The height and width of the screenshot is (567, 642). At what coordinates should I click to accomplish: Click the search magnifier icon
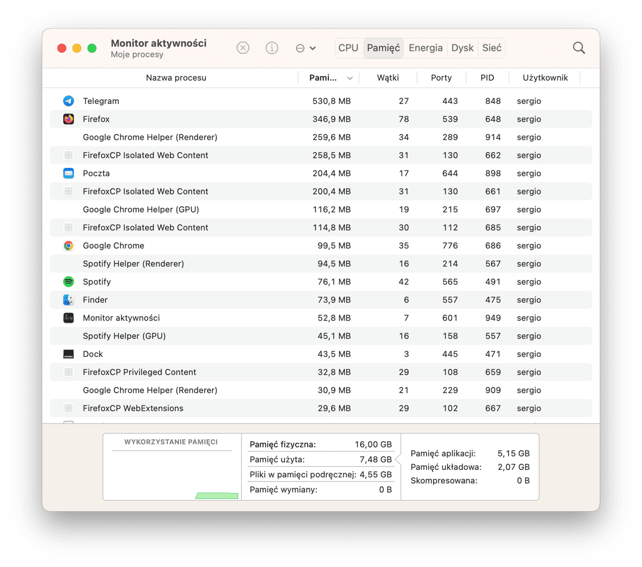pyautogui.click(x=579, y=48)
